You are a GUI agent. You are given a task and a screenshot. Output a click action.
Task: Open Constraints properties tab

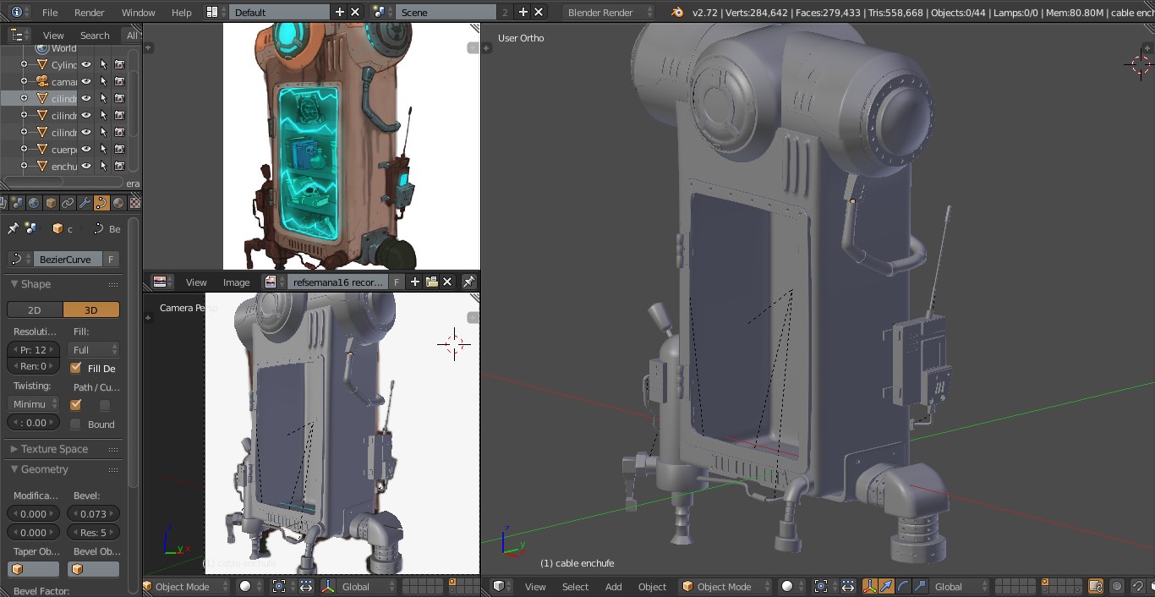click(x=68, y=203)
